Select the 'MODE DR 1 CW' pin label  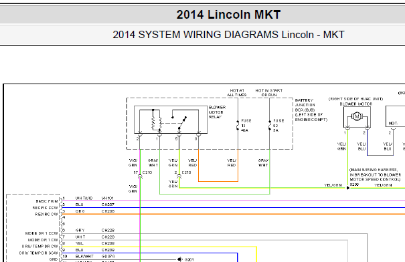[43, 240]
